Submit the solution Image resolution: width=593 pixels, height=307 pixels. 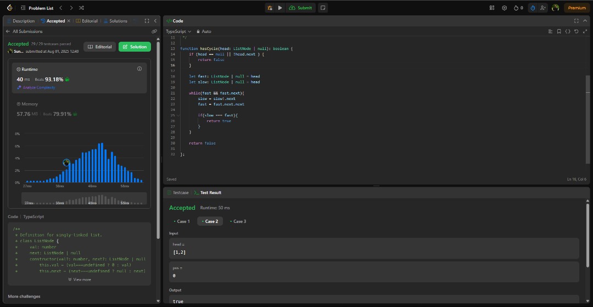(301, 8)
